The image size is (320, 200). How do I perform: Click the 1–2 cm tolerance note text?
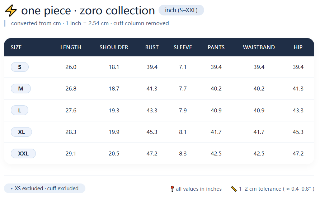(x=276, y=189)
